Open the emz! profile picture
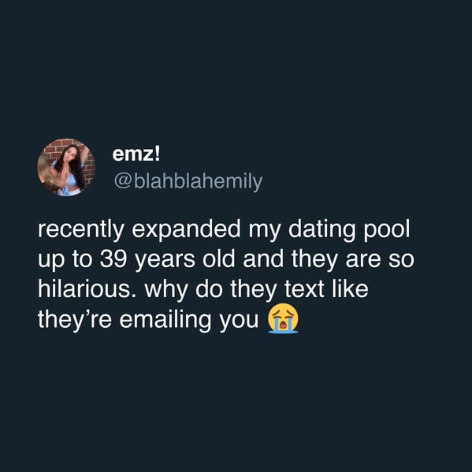The image size is (472, 472). click(66, 167)
